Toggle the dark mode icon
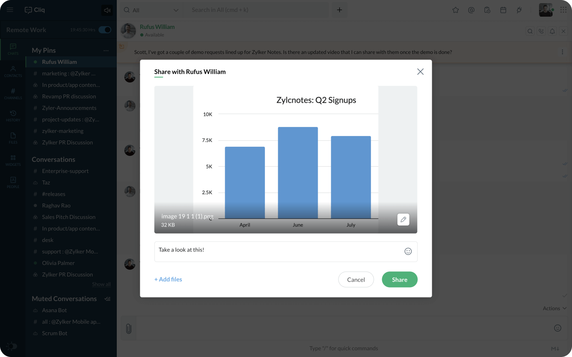Image resolution: width=572 pixels, height=357 pixels. pyautogui.click(x=12, y=346)
